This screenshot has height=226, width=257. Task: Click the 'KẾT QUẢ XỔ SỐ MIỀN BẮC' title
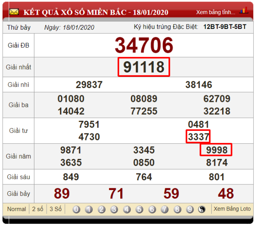pyautogui.click(x=75, y=12)
